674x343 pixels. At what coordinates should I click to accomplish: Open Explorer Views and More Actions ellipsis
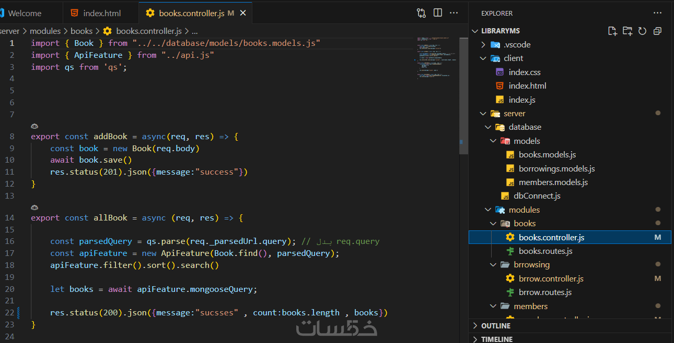pyautogui.click(x=657, y=13)
